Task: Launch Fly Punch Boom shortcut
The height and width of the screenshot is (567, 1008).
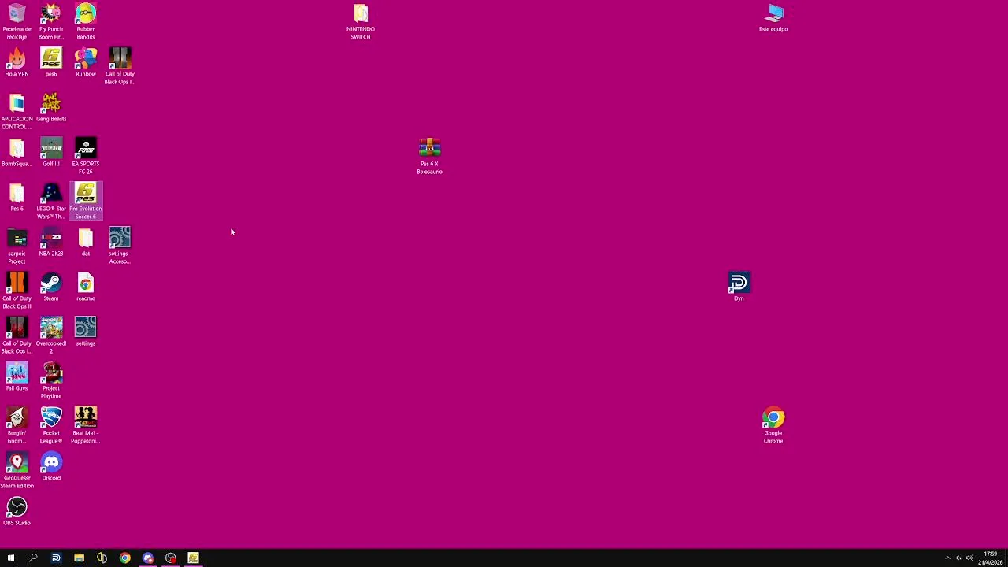Action: tap(51, 21)
